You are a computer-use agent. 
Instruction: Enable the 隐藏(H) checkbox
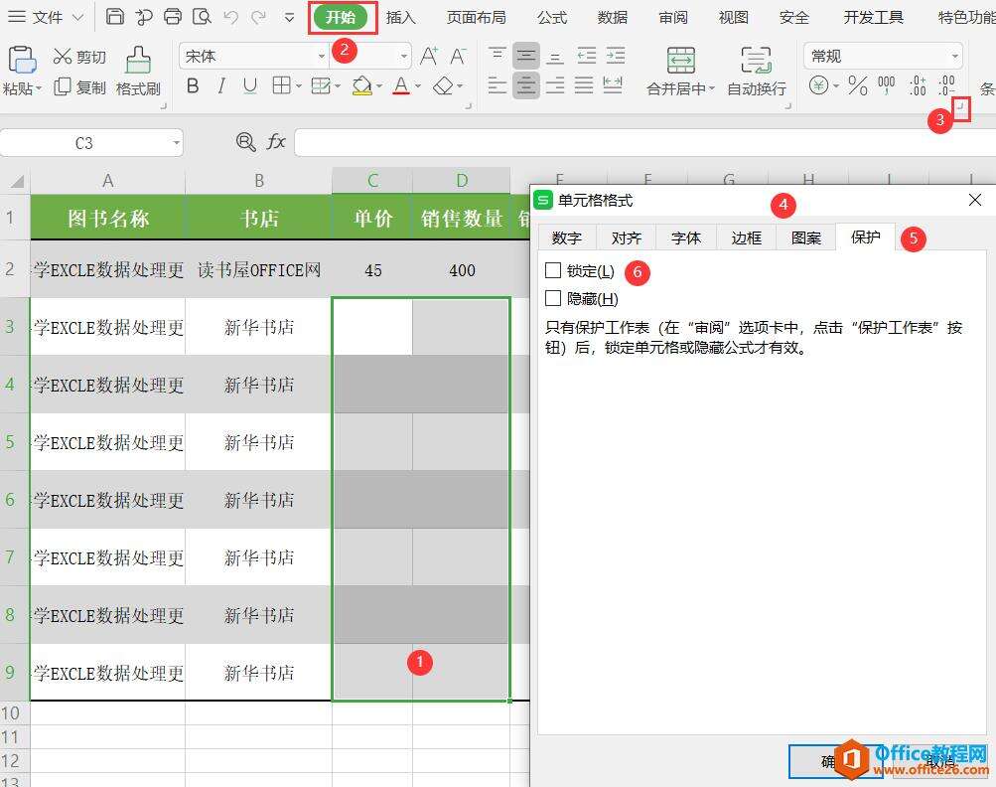point(553,300)
